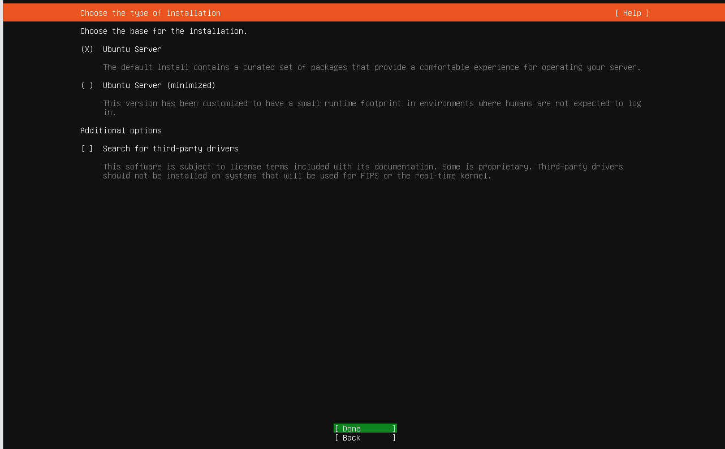The image size is (725, 449).
Task: Select the Ubuntu Server radio option
Action: coord(121,49)
